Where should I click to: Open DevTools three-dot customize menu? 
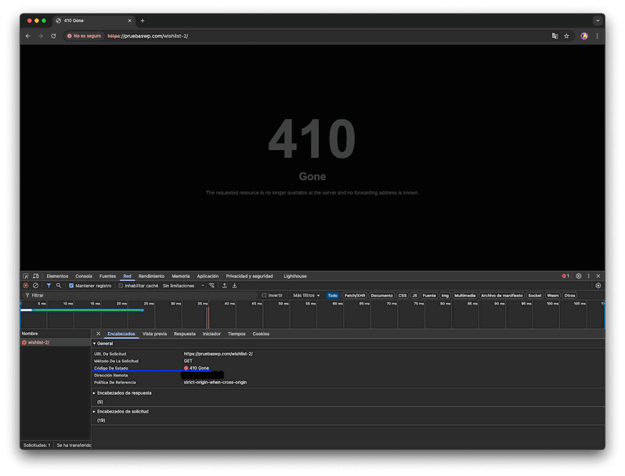pos(588,276)
